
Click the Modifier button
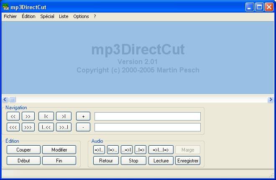(59, 150)
